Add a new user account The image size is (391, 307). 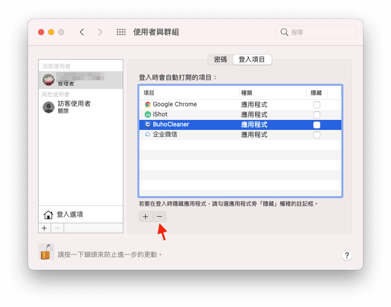tap(45, 228)
